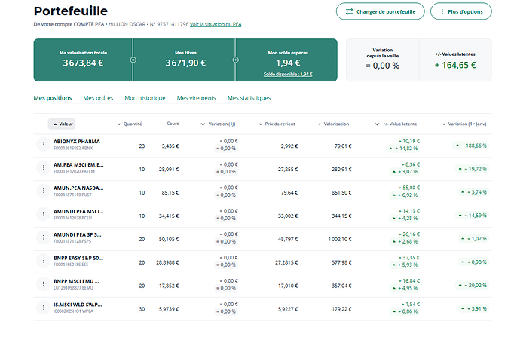Open the Mes historique tab
The image size is (520, 337).
(x=145, y=98)
